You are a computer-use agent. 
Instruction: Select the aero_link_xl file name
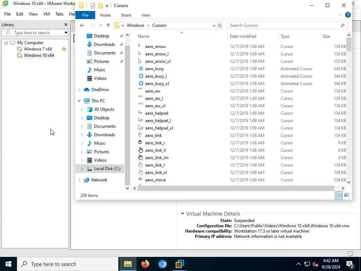(156, 172)
